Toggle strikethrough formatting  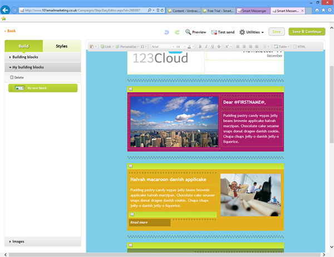point(219,46)
